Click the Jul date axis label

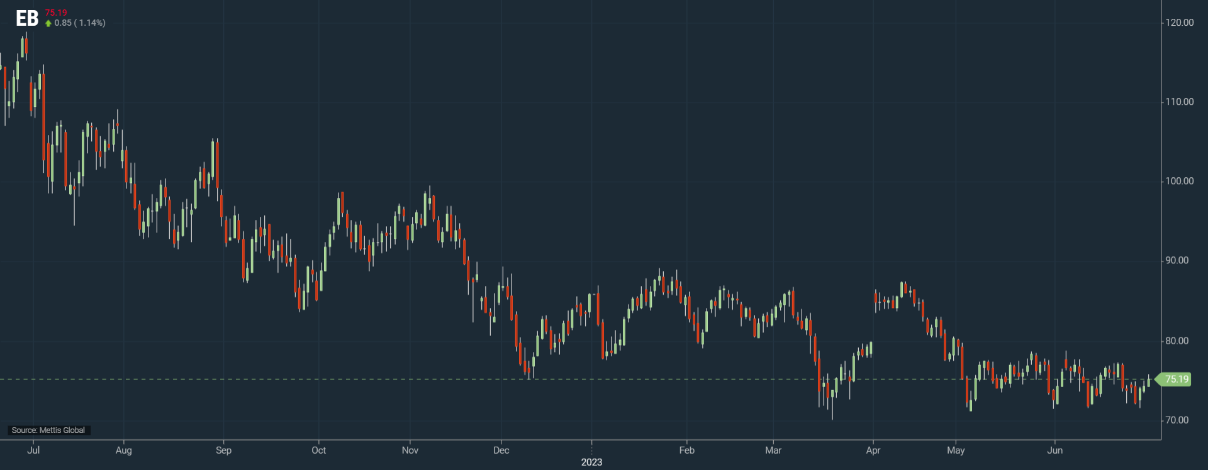[33, 450]
